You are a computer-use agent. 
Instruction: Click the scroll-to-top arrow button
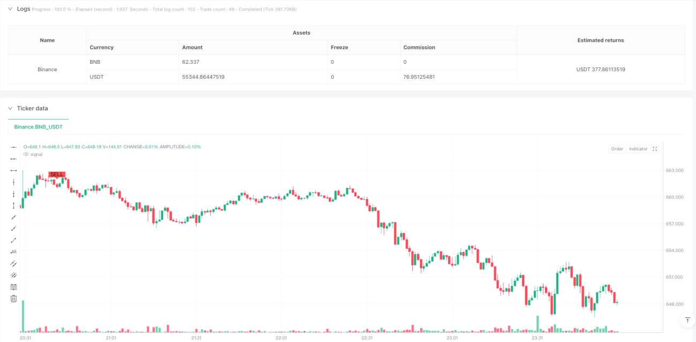click(x=687, y=320)
